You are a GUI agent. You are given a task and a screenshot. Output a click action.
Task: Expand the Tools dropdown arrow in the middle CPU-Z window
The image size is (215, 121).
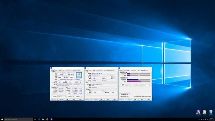point(104,99)
